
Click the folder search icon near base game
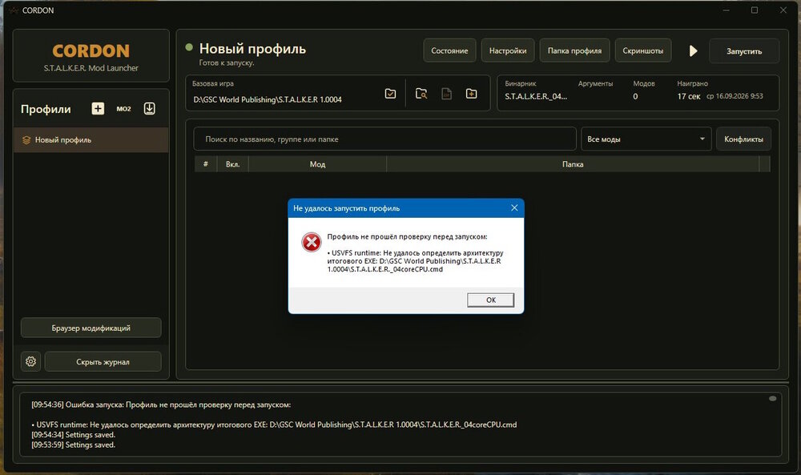tap(421, 94)
